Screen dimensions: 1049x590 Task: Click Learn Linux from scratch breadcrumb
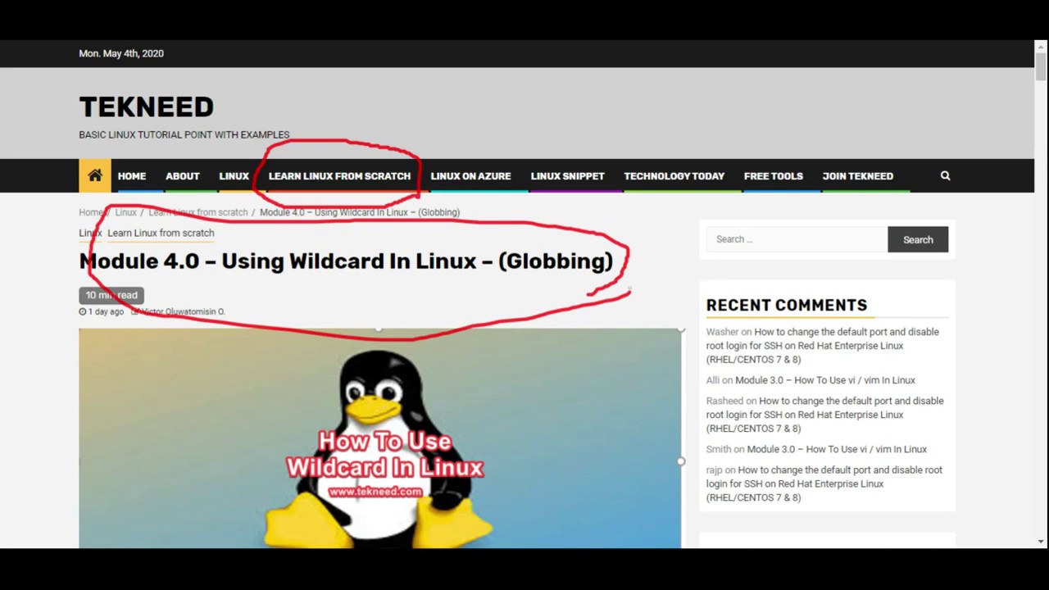click(198, 212)
